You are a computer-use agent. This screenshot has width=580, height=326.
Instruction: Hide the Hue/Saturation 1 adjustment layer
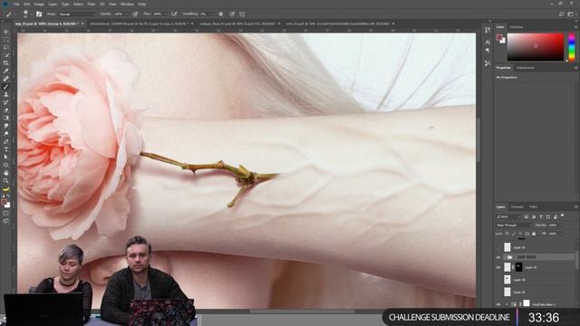(x=498, y=304)
